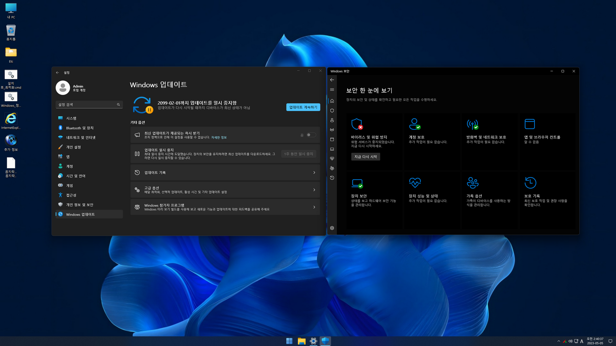Open firewall and network icon in sidebar
616x346 pixels.
pos(332,130)
